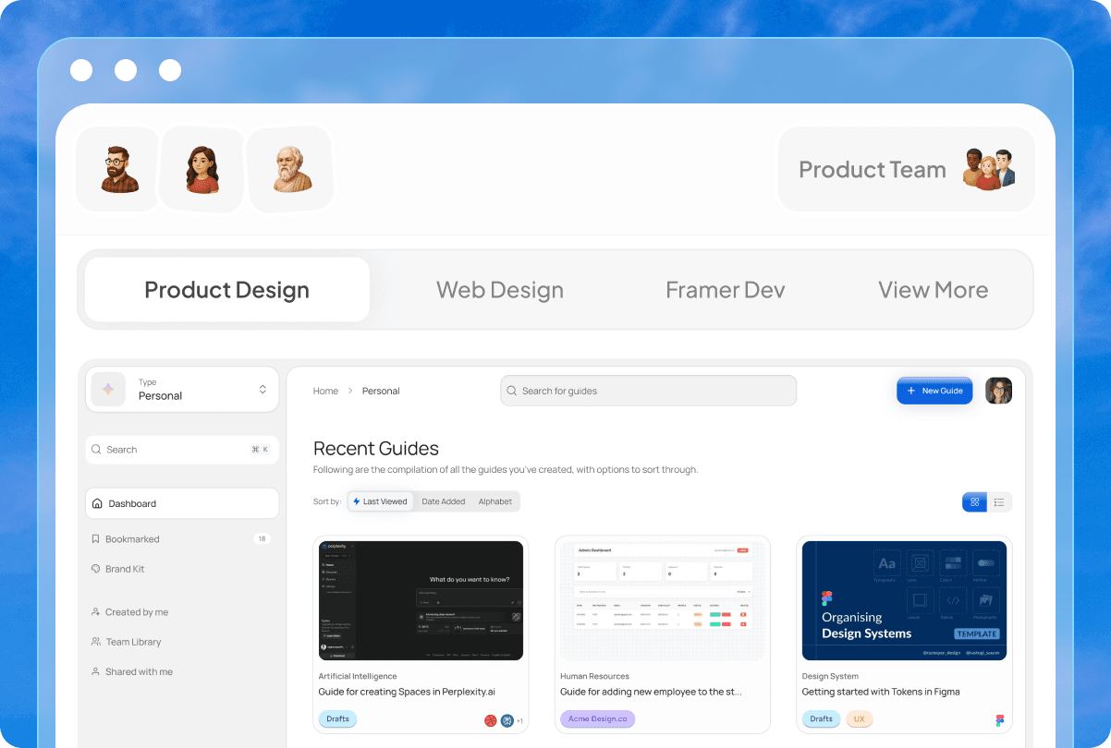
Task: Select the bearded man with glasses avatar
Action: tap(118, 170)
